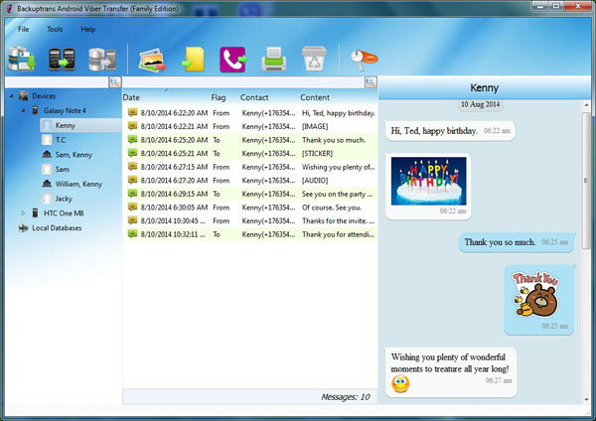Click the export photos toolbar icon
The width and height of the screenshot is (596, 421).
(152, 61)
